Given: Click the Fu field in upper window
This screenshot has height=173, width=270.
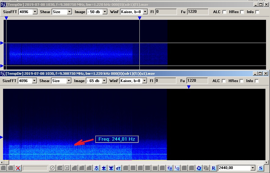Looking at the screenshot, I should pos(197,12).
